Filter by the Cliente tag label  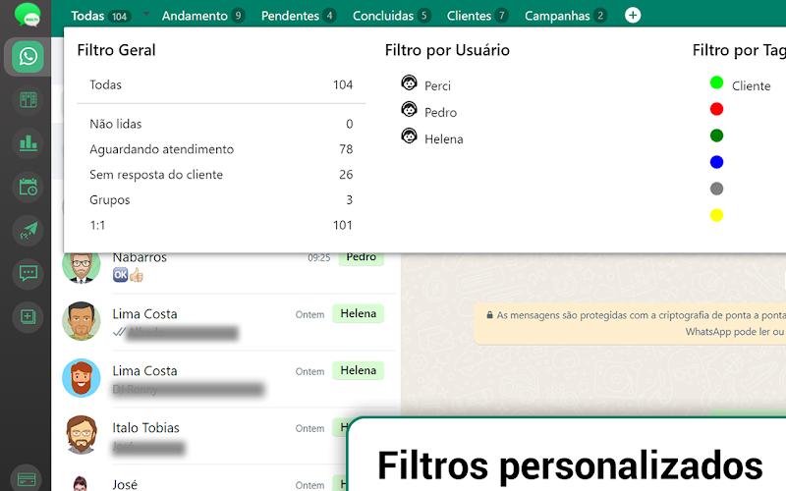click(751, 86)
